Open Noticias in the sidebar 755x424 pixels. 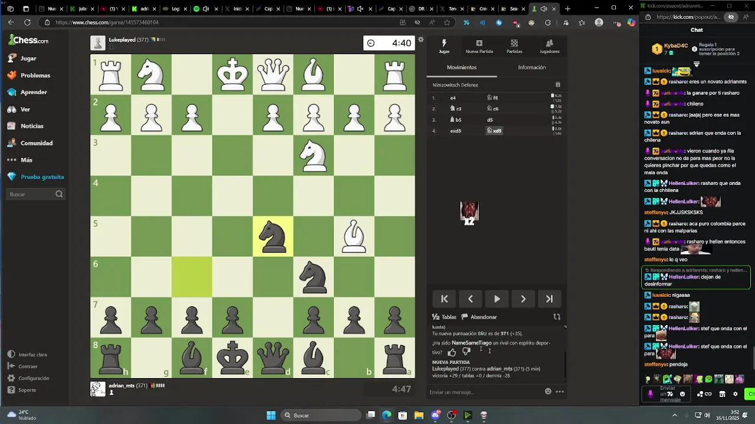pyautogui.click(x=25, y=126)
